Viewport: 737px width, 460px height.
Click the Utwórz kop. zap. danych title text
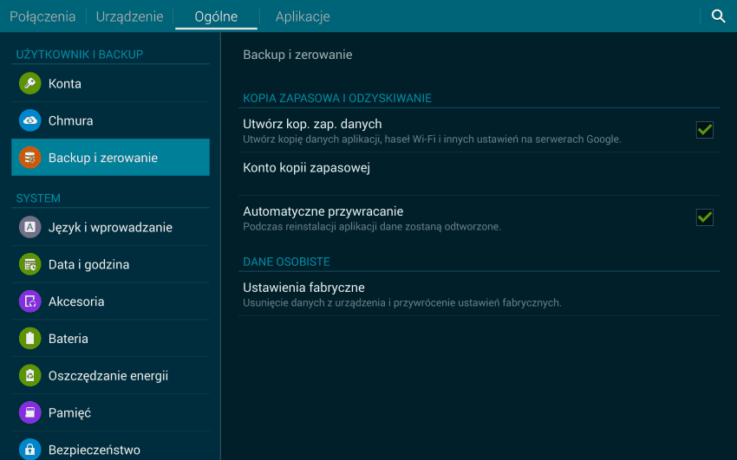click(x=312, y=124)
